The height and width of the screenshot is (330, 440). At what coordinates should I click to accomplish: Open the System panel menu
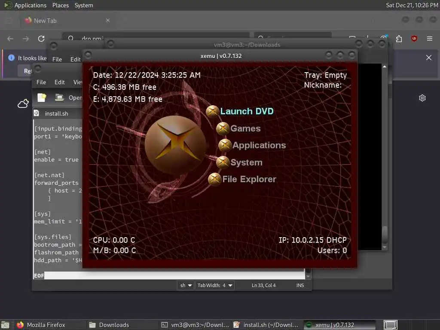click(x=84, y=5)
